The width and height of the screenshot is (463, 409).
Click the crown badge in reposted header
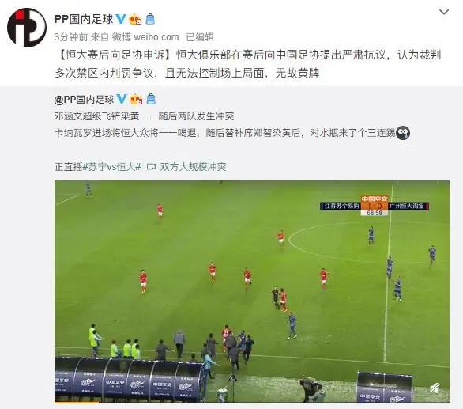click(x=136, y=99)
